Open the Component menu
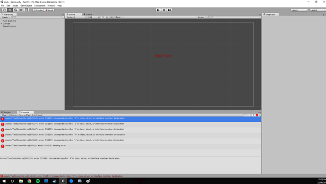The width and height of the screenshot is (326, 184). coord(40,6)
